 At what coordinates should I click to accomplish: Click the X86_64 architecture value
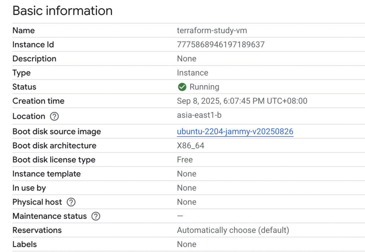pos(190,146)
